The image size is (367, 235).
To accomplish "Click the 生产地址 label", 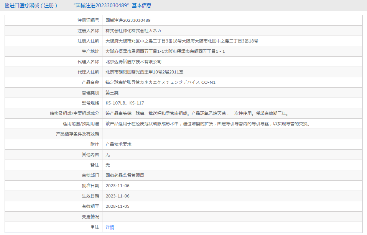I will pyautogui.click(x=91, y=51).
